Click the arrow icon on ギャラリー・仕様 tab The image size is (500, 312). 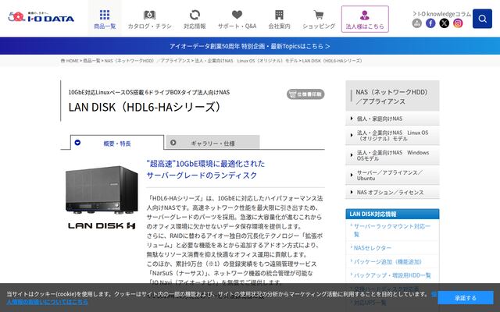point(173,142)
